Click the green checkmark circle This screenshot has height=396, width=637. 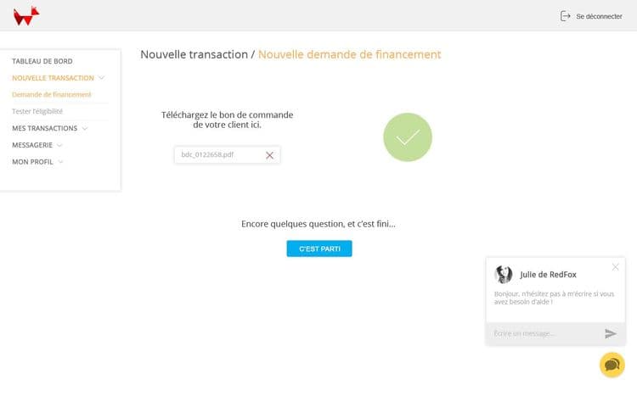point(408,137)
